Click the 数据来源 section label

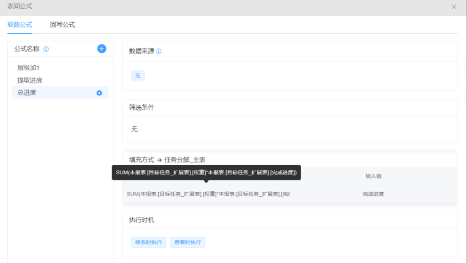point(141,51)
